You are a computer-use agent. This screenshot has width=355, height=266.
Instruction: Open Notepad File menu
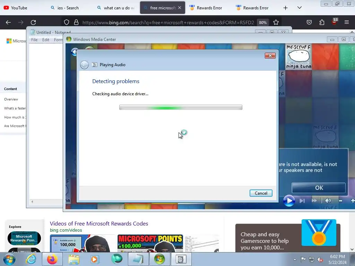click(x=34, y=40)
